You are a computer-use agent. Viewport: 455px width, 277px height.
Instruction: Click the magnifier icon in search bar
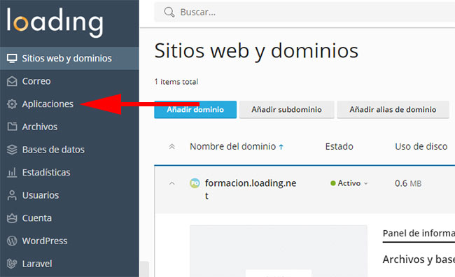click(169, 12)
